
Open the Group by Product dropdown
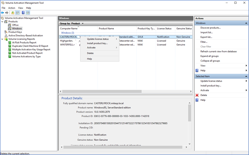83,23
